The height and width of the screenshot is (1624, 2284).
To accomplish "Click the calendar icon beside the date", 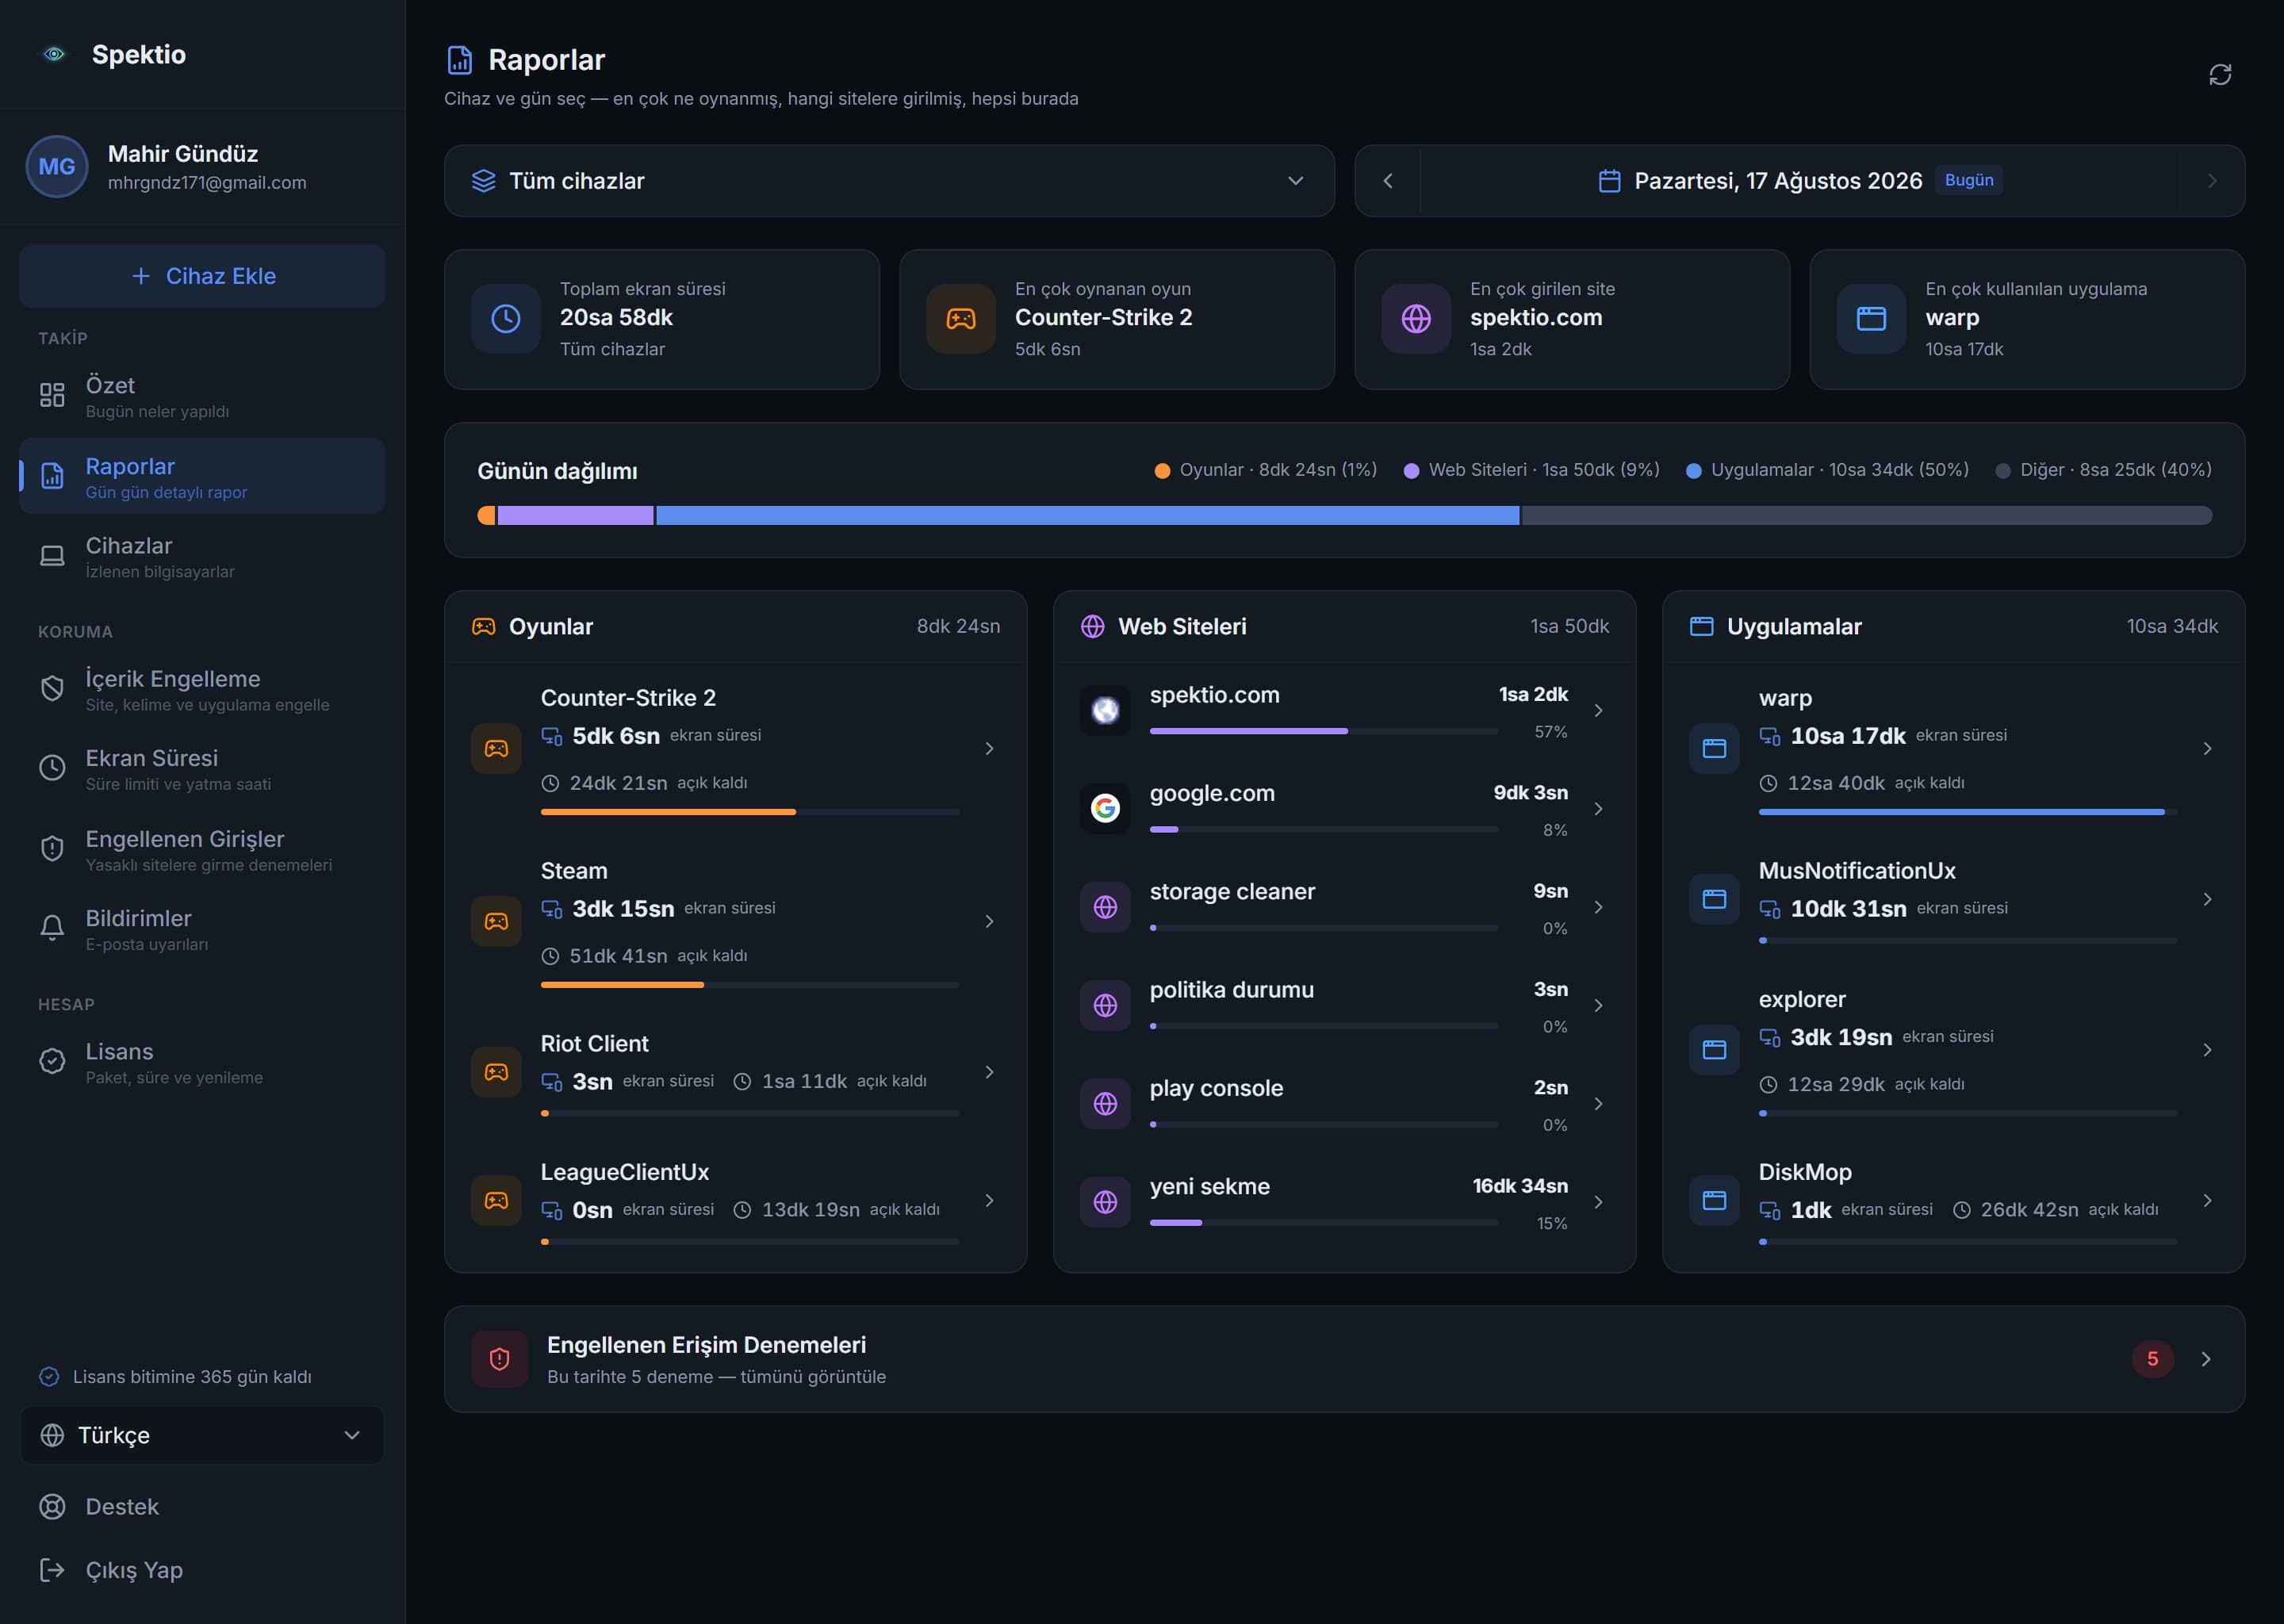I will 1609,181.
